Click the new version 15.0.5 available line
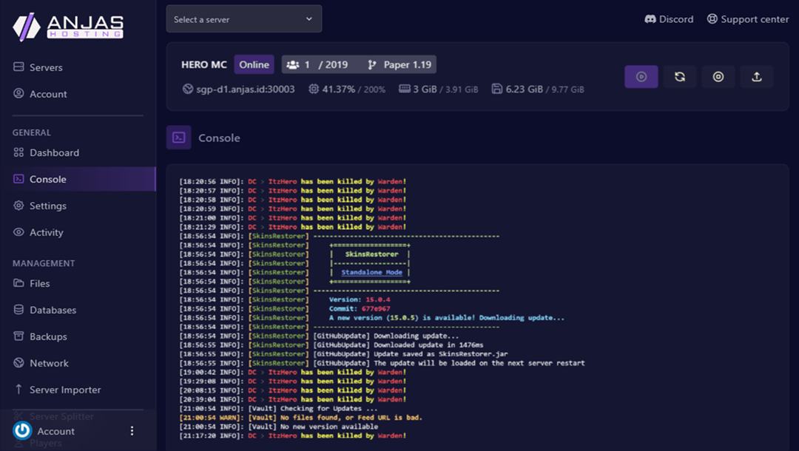799x451 pixels. [447, 318]
